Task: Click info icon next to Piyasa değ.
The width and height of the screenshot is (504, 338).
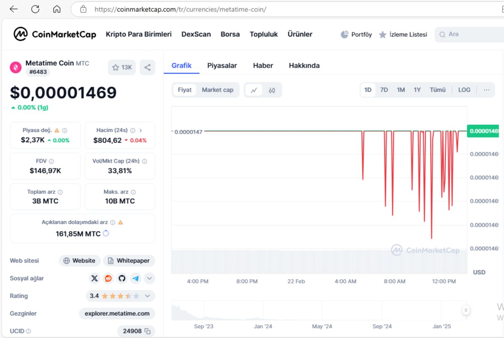Action: [65, 130]
